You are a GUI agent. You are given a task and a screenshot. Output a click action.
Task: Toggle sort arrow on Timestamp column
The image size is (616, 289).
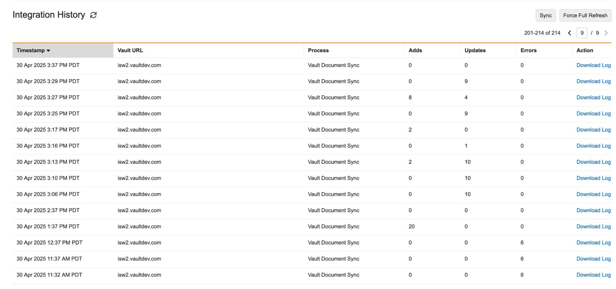pos(48,51)
